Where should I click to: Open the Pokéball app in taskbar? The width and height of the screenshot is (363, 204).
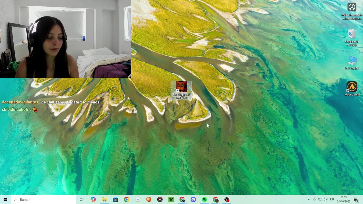(160, 199)
